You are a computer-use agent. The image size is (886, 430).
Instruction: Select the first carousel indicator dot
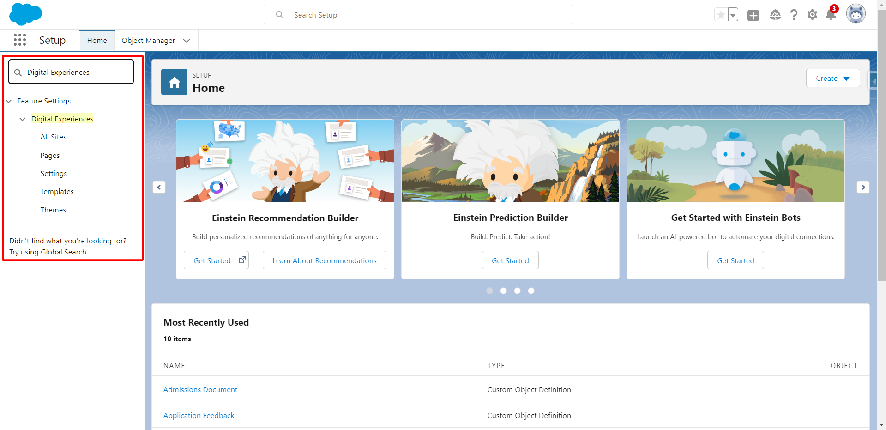point(490,291)
